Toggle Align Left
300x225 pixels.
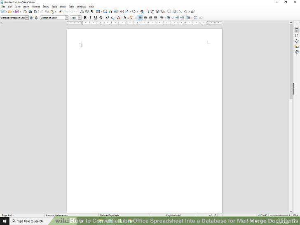tap(140, 18)
